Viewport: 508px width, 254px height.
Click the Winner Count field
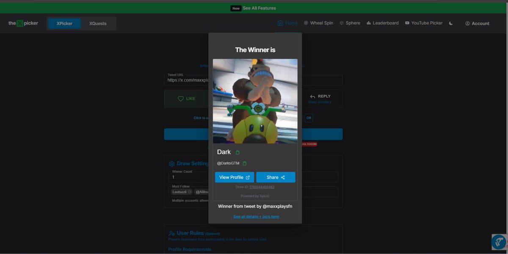253,177
